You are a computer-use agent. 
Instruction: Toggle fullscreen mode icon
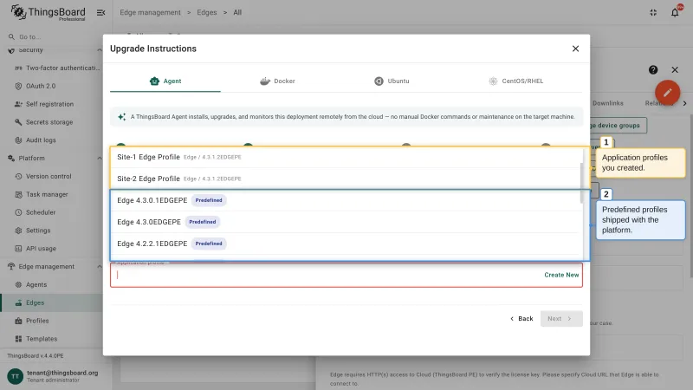653,12
